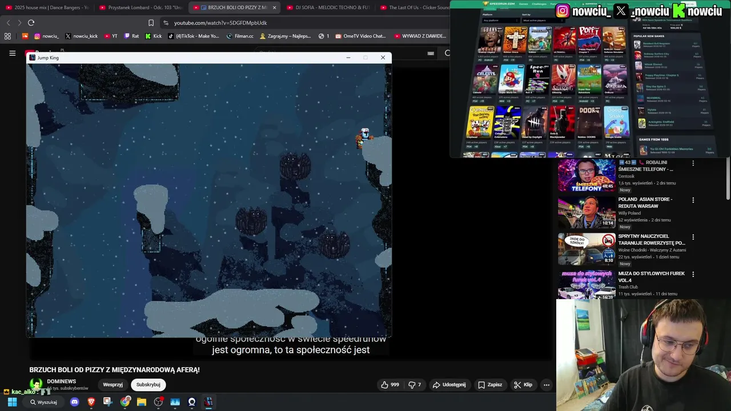This screenshot has width=731, height=411.
Task: Open the WYWIAD Z DAWIDE... bookmark
Action: pos(420,36)
